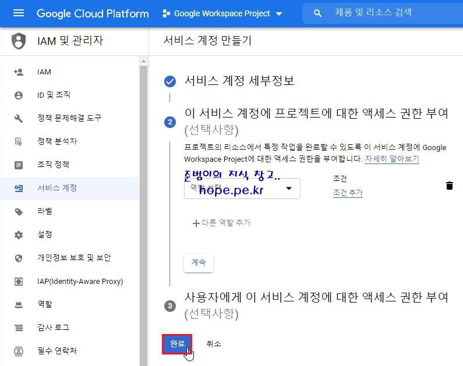Click the 설정 gear icon
This screenshot has width=463, height=366.
pyautogui.click(x=19, y=234)
